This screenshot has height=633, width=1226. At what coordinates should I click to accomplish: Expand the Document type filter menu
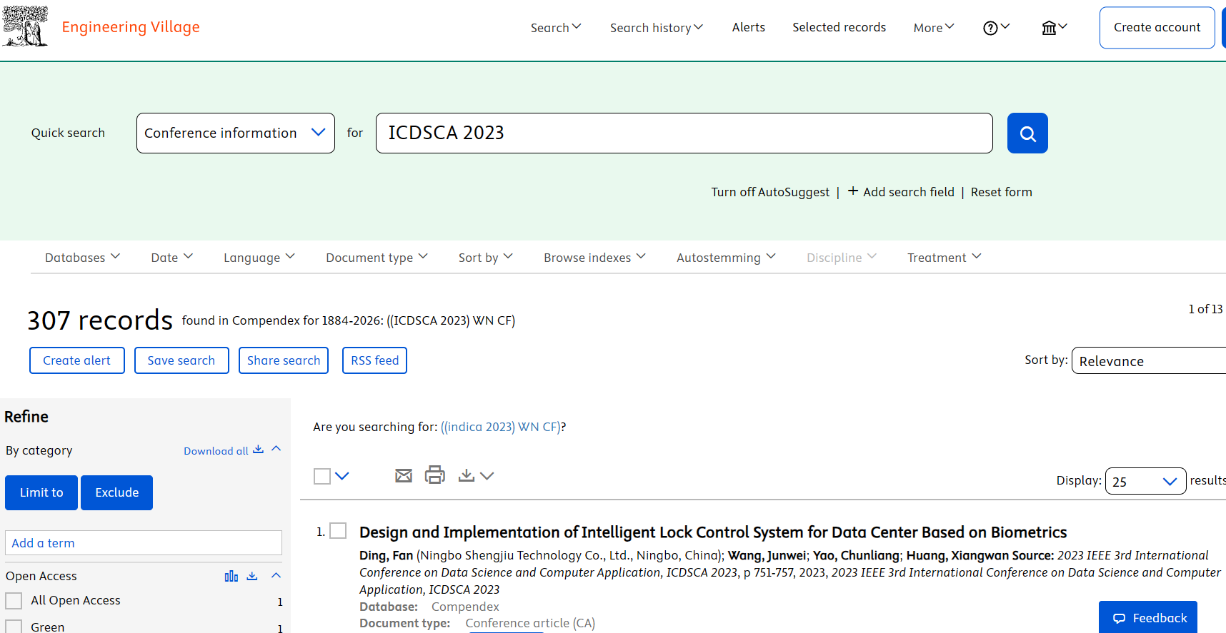point(377,258)
